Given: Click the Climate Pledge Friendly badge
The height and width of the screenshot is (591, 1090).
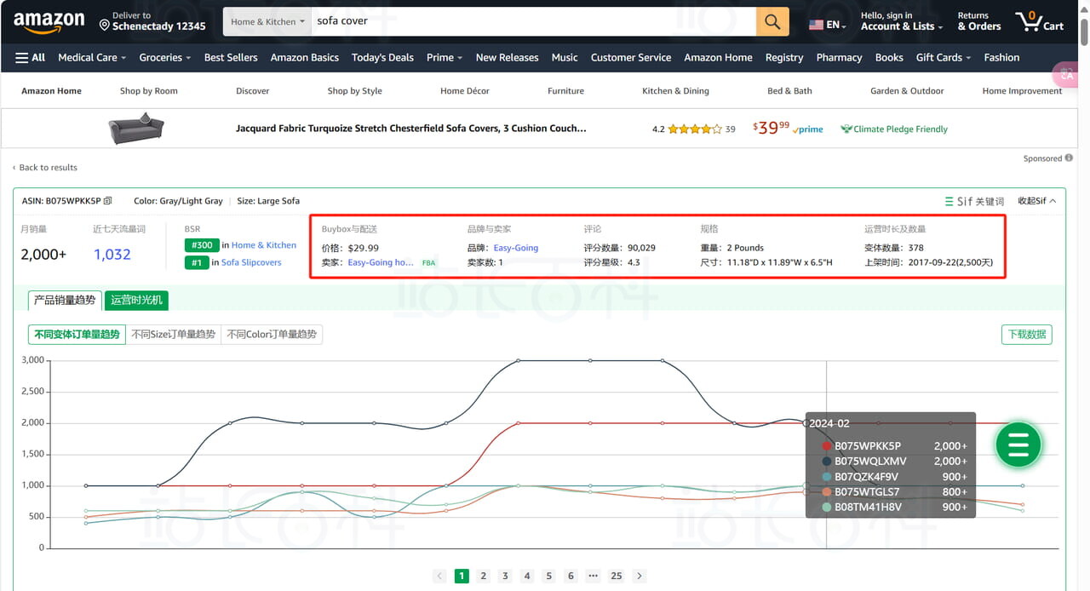Looking at the screenshot, I should coord(894,129).
